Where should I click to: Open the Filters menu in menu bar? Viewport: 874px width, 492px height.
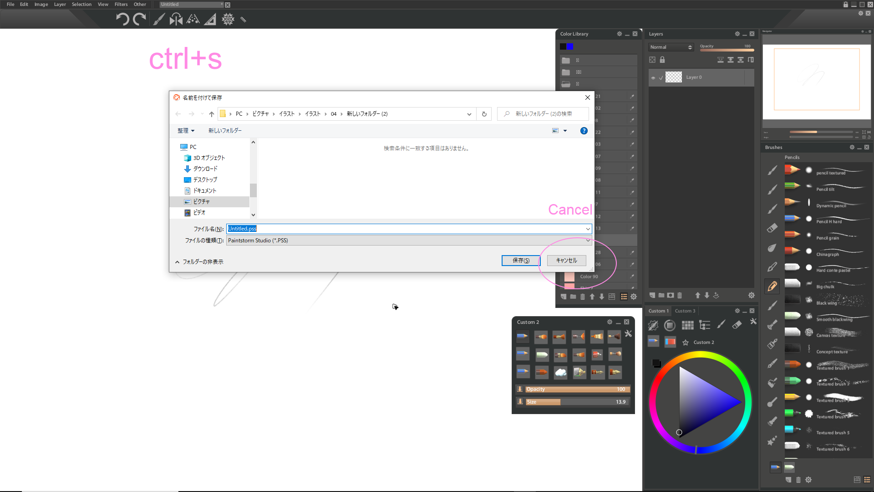(x=120, y=4)
